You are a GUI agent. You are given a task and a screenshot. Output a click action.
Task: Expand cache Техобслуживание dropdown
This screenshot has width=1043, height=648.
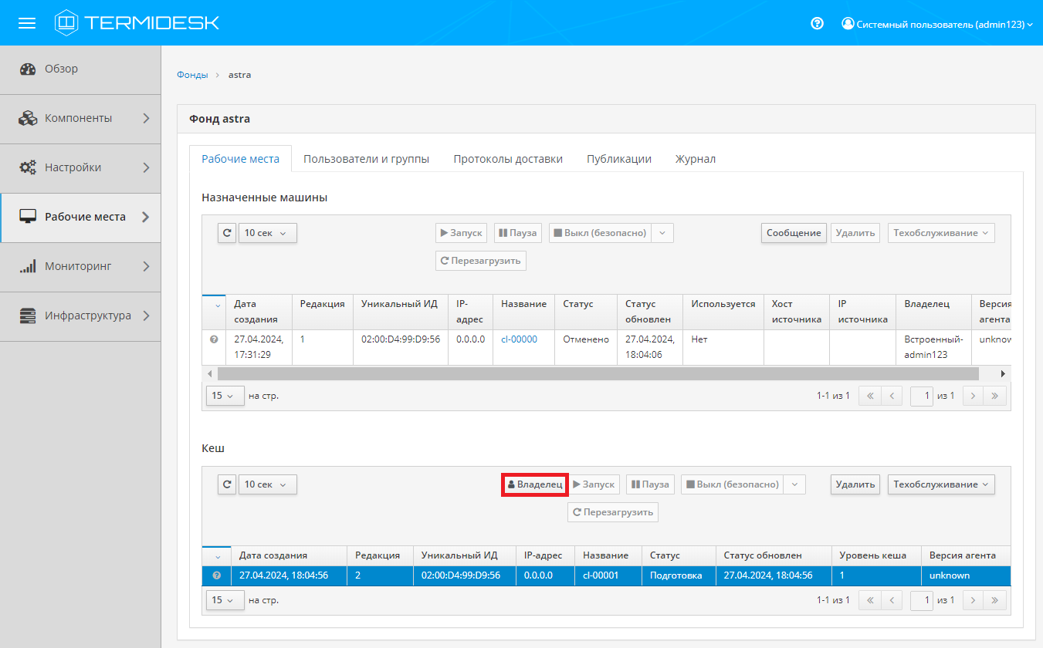click(940, 484)
